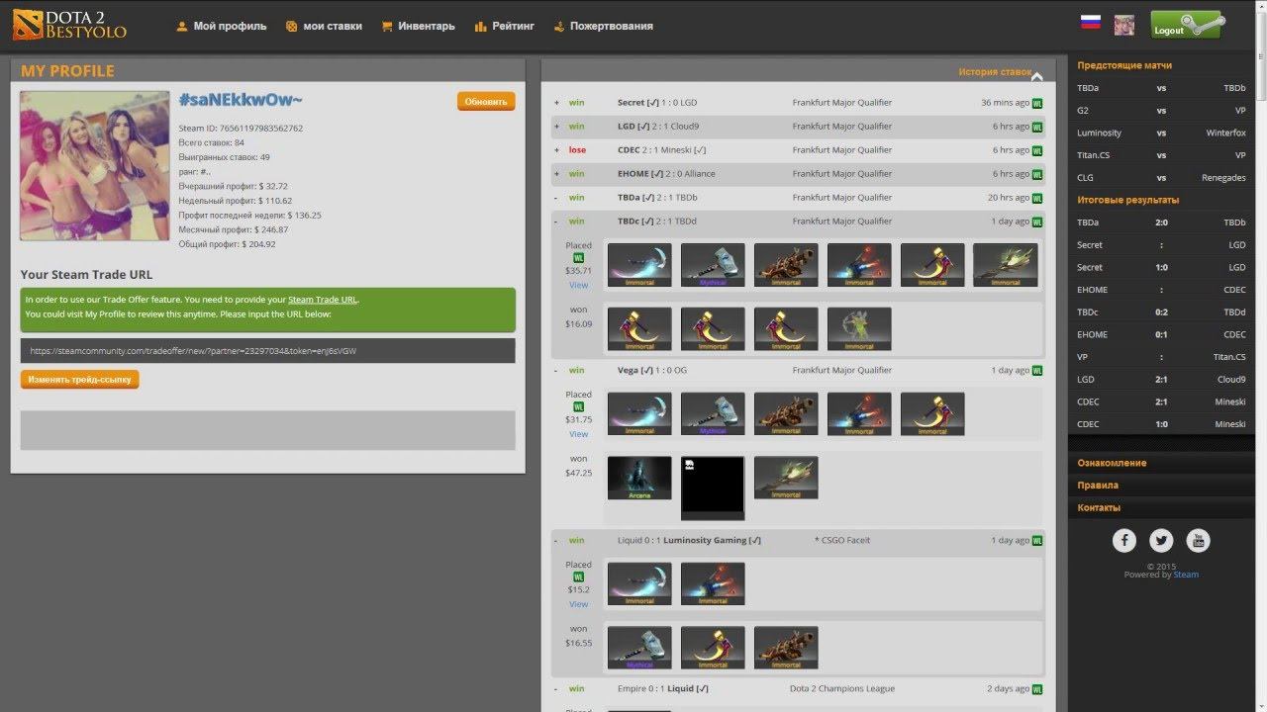Image resolution: width=1267 pixels, height=712 pixels.
Task: Expand the Secret 1:0 LGD bet row
Action: coord(556,103)
